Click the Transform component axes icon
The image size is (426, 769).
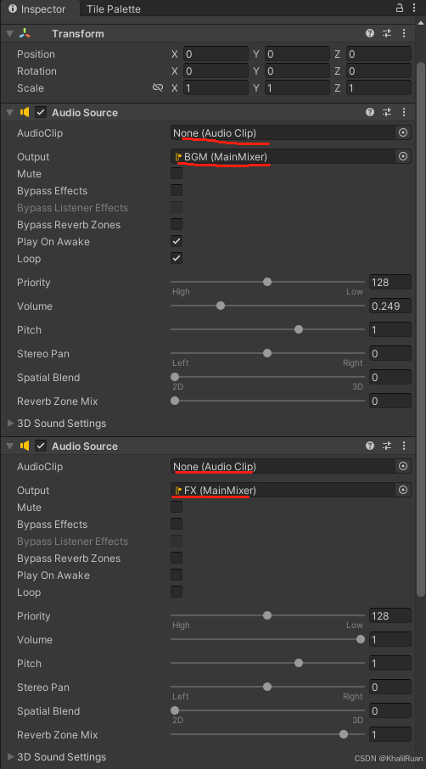tap(25, 33)
